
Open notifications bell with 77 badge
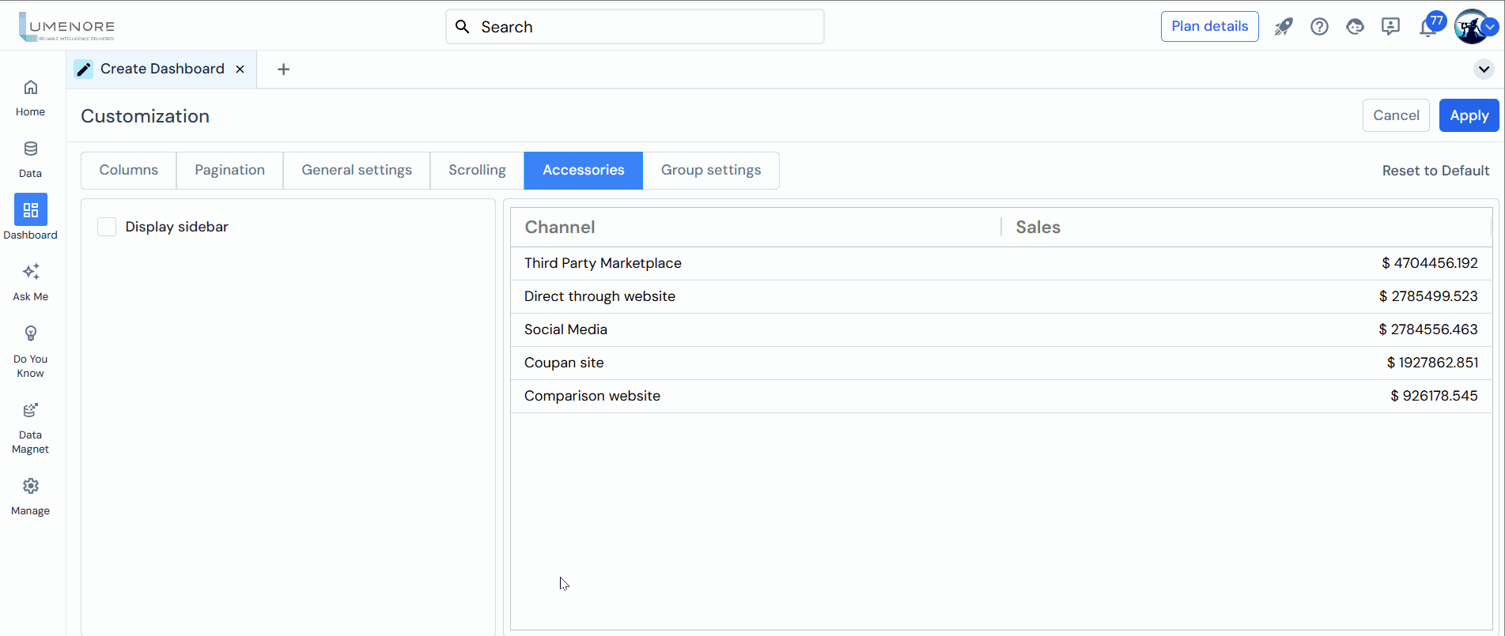pos(1427,28)
